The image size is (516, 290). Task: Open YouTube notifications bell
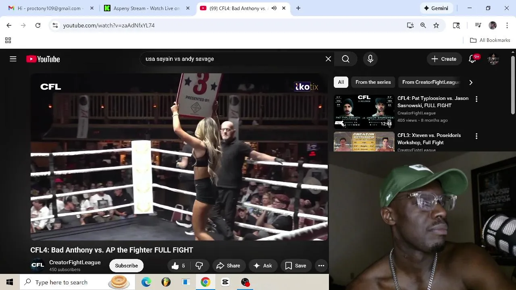(472, 59)
